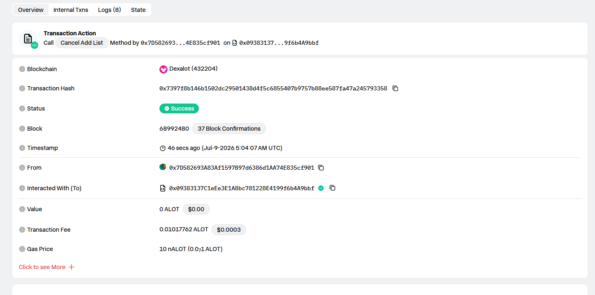Viewport: 595px width, 295px height.
Task: Click the Dexalot blockchain logo icon
Action: 164,69
